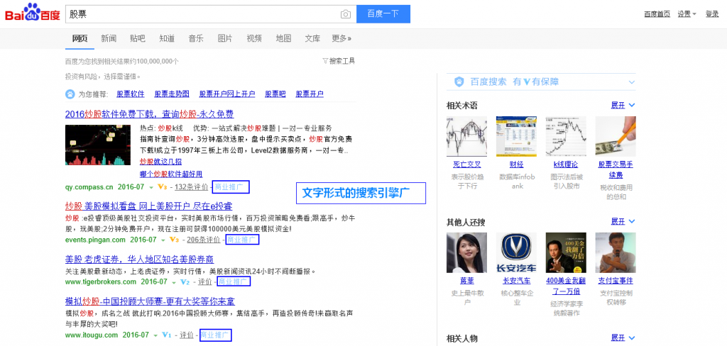
Task: Switch to the 音乐 tab
Action: pos(196,38)
